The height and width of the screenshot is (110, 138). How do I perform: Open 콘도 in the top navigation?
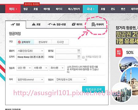(113, 9)
